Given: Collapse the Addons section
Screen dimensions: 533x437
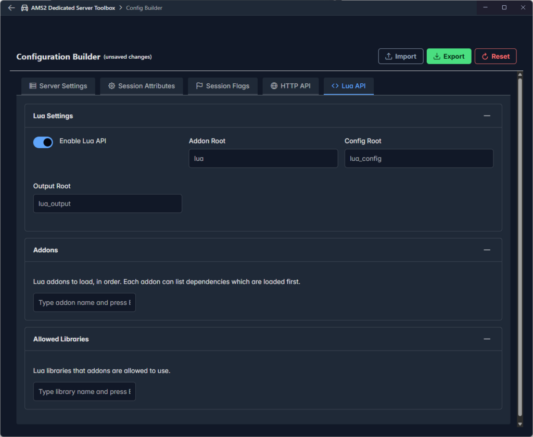Looking at the screenshot, I should click(487, 250).
